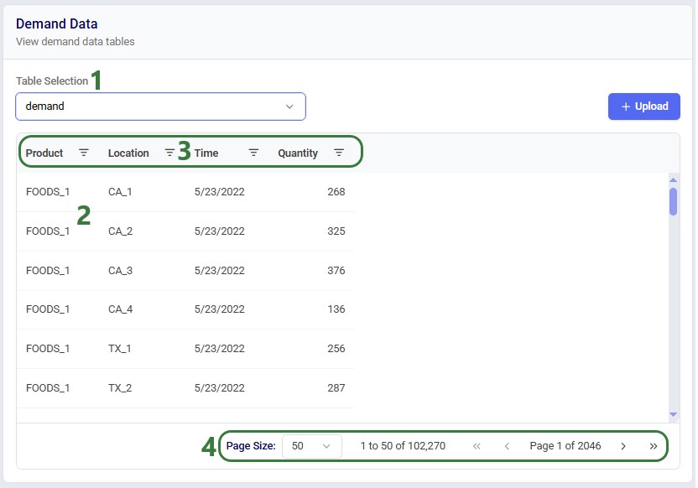Expand the Table Selection dropdown

point(161,106)
